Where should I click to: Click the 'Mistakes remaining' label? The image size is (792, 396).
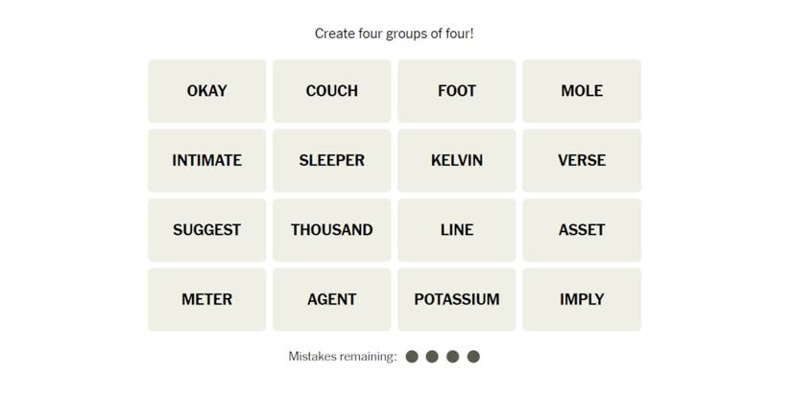343,357
